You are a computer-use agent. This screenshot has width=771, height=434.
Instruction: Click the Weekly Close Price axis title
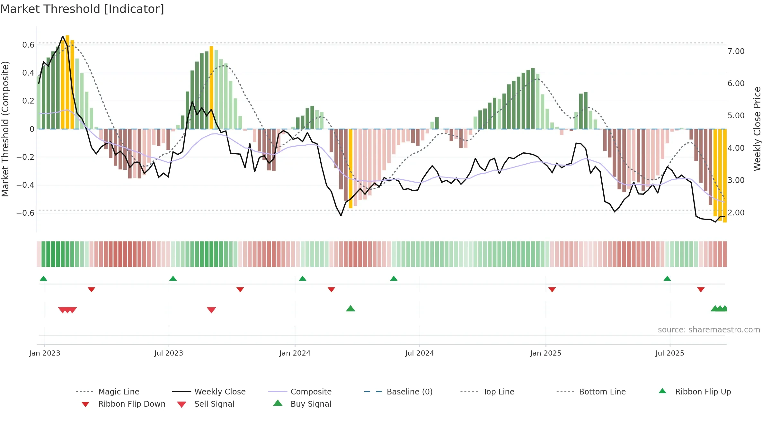(x=757, y=129)
